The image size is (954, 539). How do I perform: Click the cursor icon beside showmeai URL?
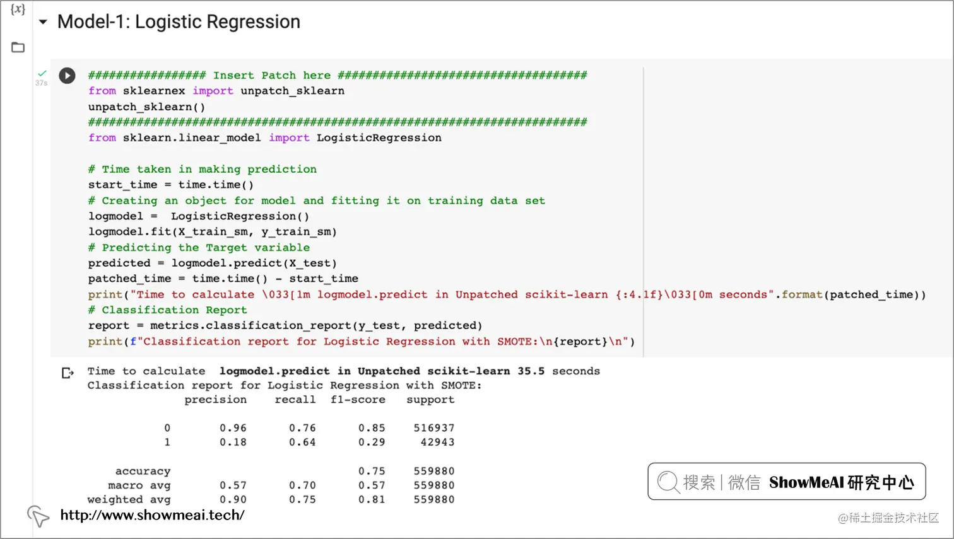tap(38, 516)
